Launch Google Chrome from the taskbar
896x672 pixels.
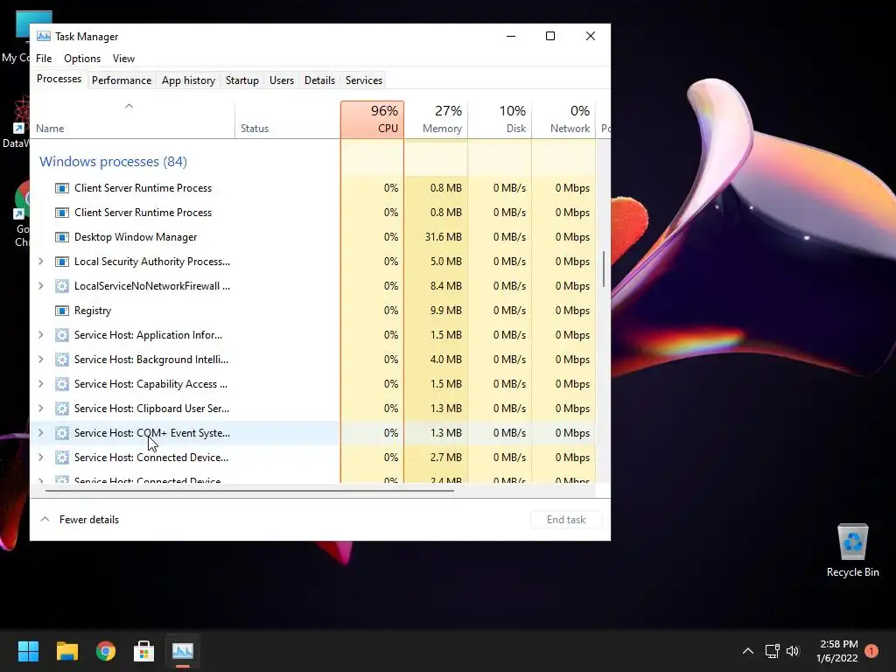106,651
